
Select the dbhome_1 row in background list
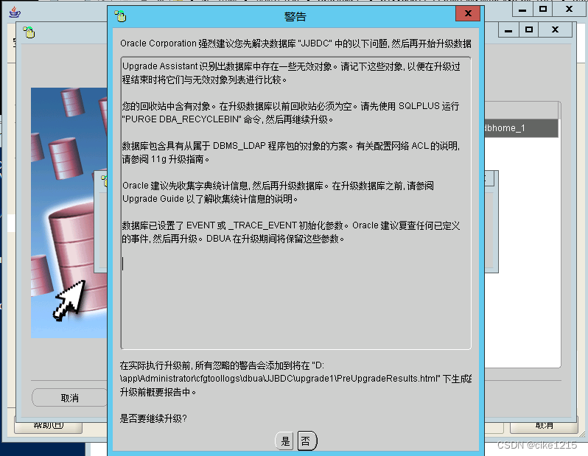coord(521,128)
